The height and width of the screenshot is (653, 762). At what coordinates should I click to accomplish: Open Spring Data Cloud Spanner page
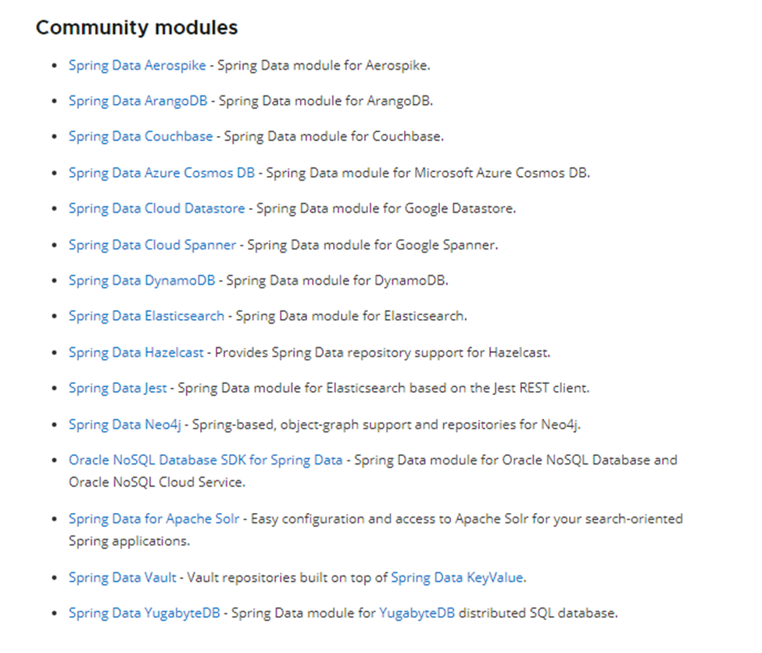point(152,245)
